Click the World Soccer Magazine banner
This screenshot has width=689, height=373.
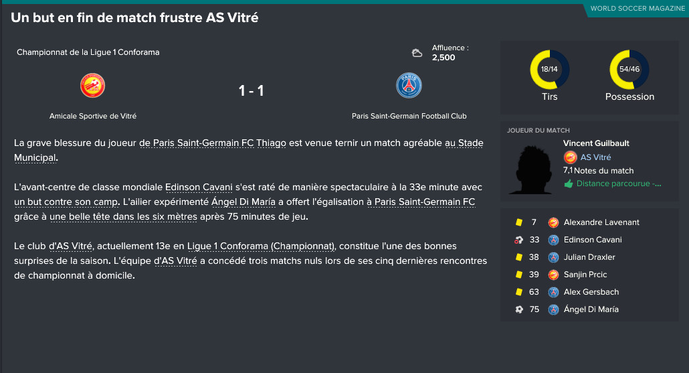click(637, 8)
